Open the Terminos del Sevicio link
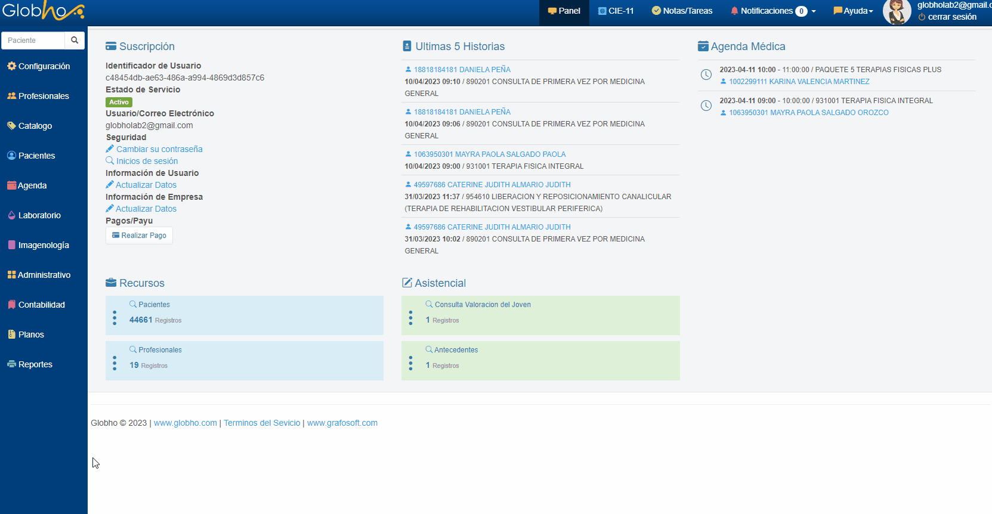 click(x=262, y=423)
